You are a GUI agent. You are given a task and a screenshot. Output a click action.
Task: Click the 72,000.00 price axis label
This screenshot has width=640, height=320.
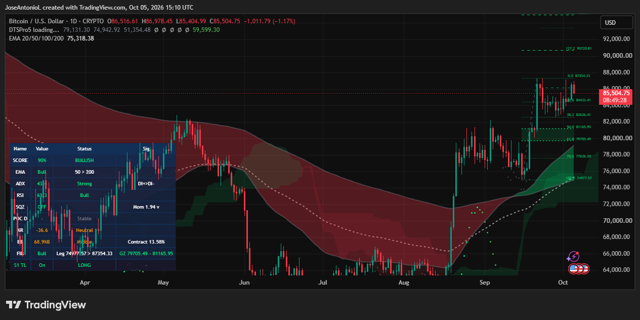point(616,204)
